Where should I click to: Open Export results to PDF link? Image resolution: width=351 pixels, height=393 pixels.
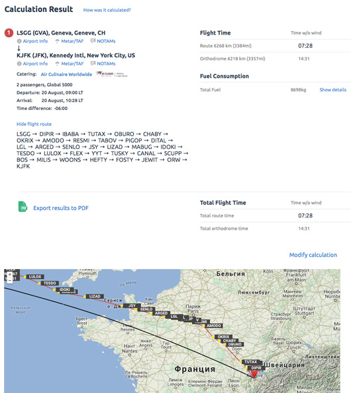tap(61, 208)
